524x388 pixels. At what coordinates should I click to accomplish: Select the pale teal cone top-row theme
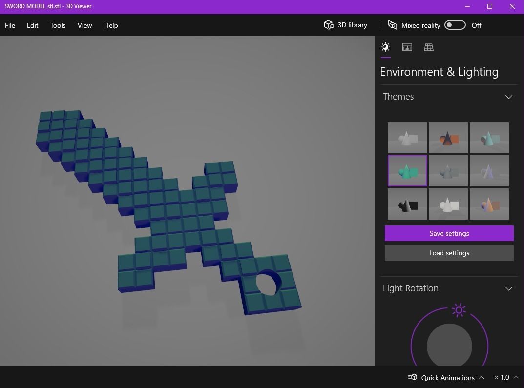coord(489,138)
